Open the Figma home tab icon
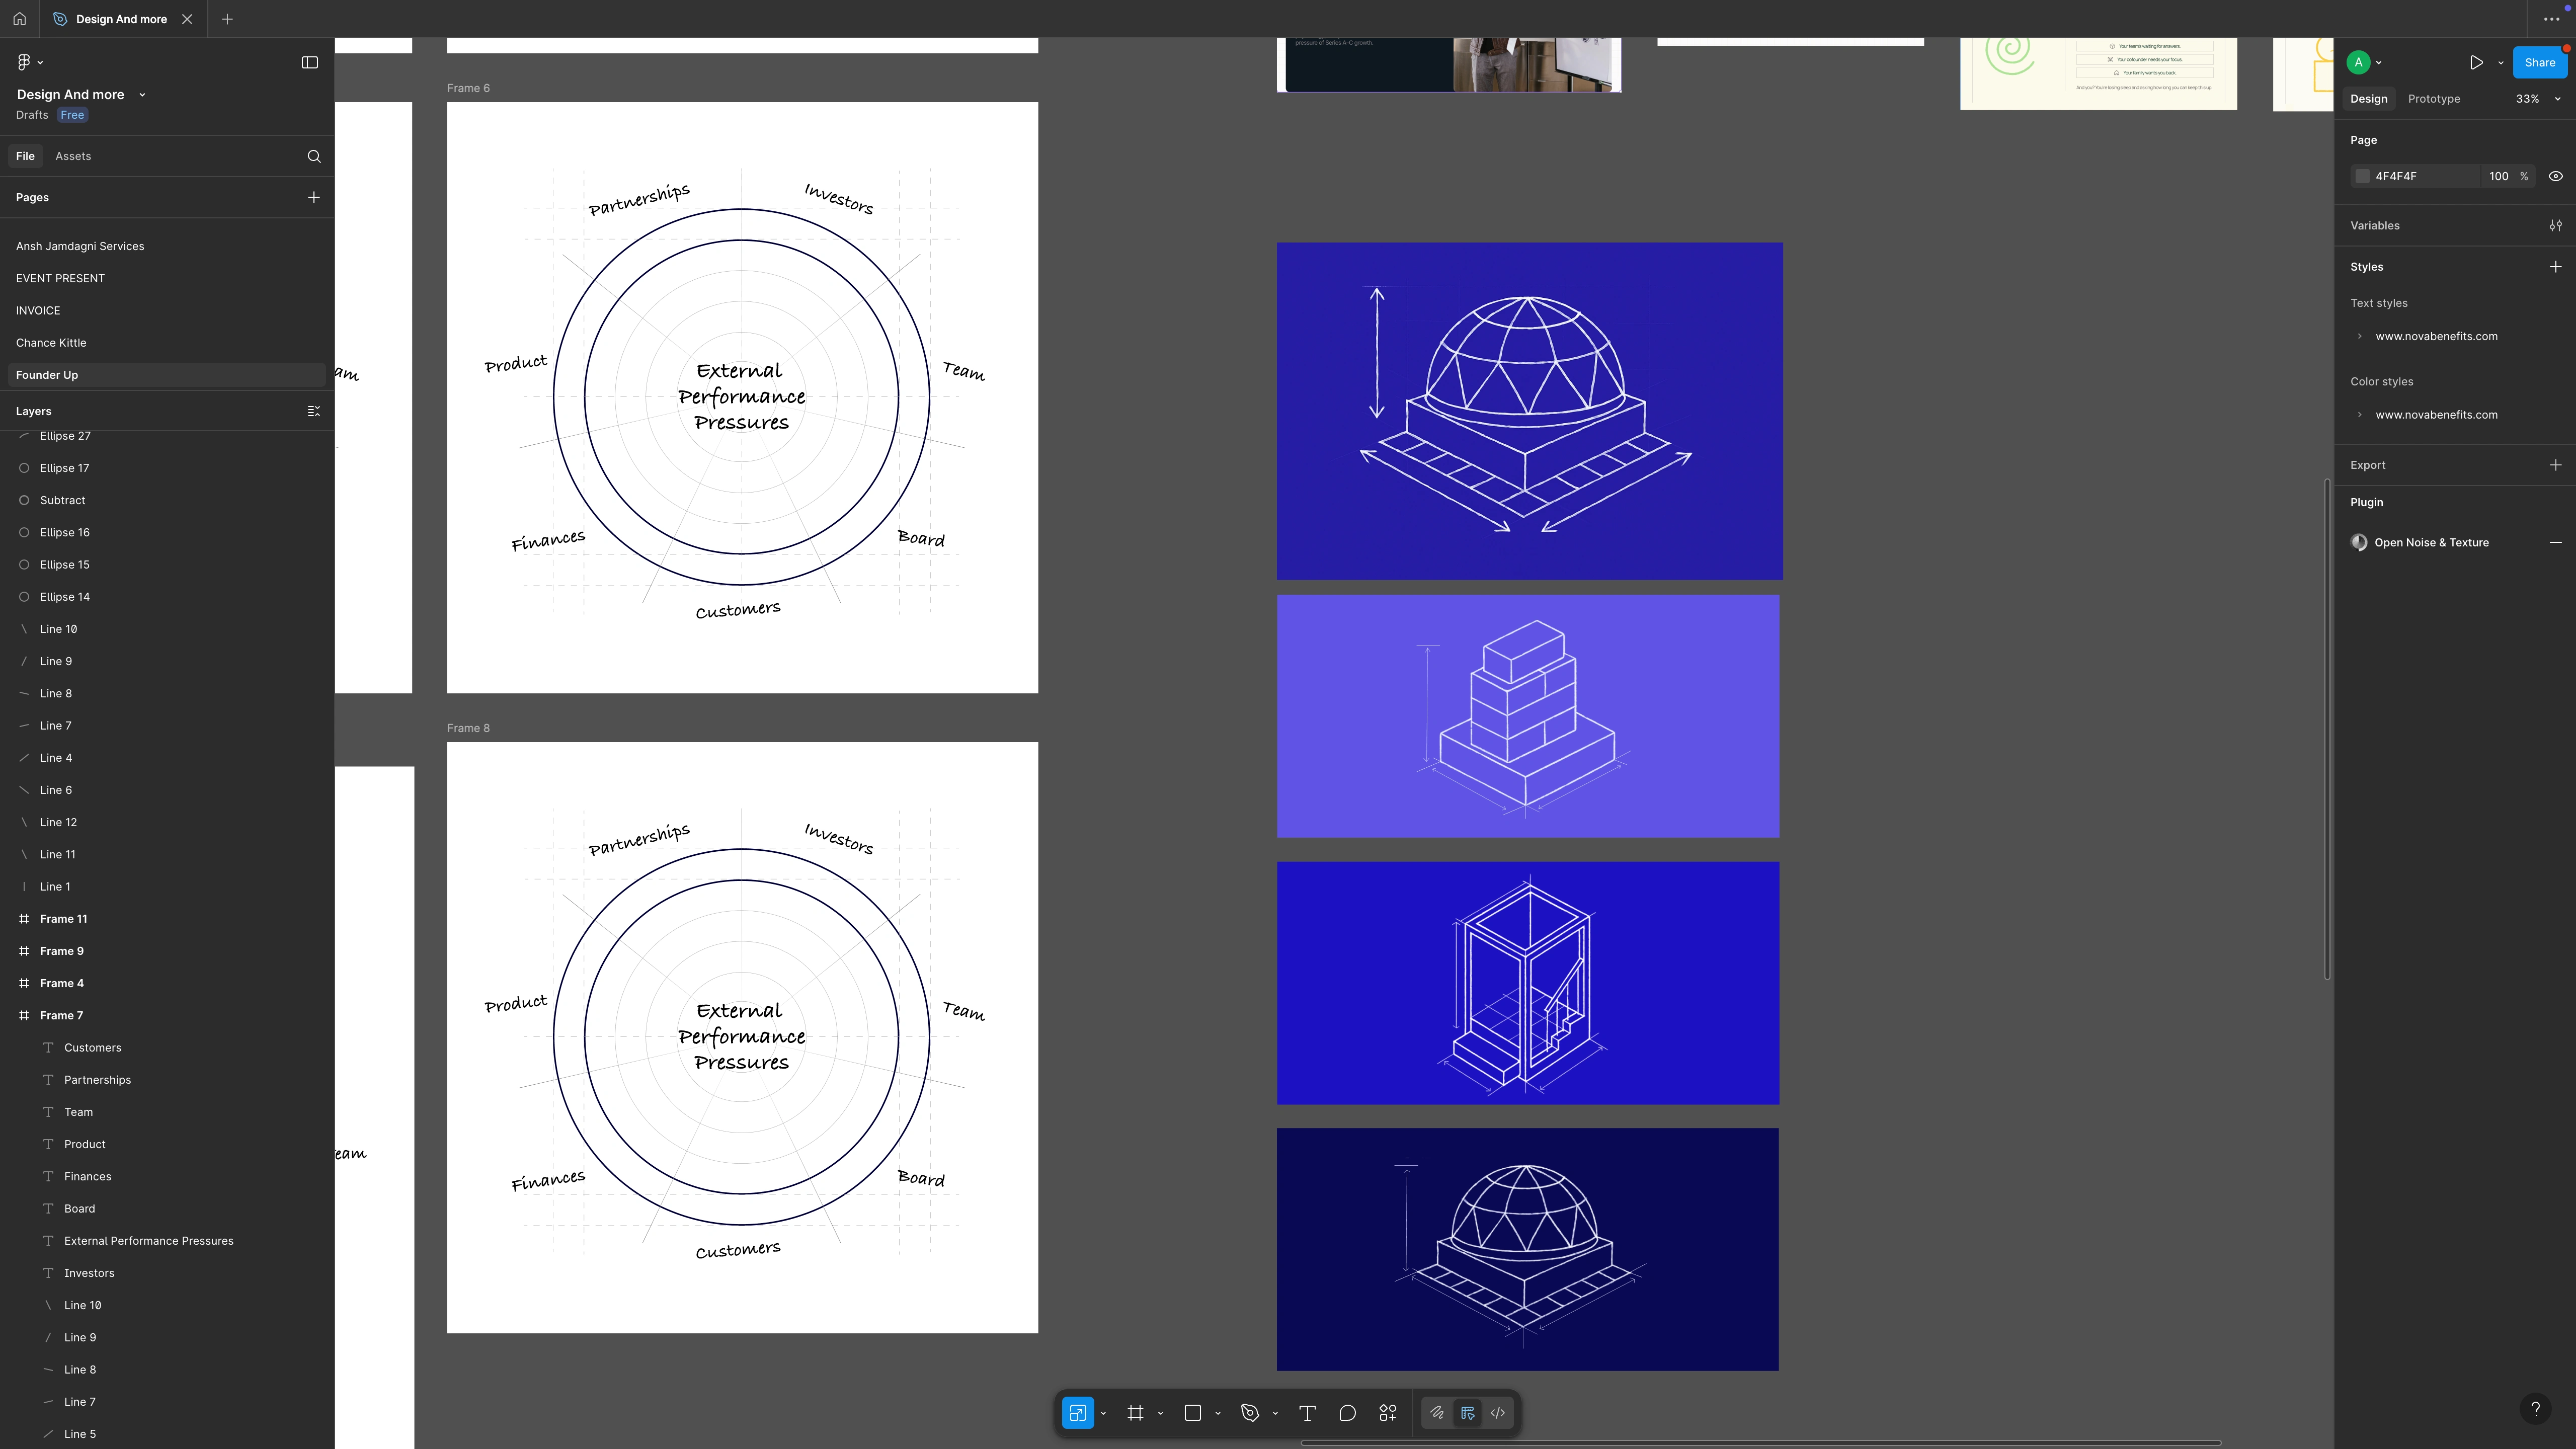 19,19
